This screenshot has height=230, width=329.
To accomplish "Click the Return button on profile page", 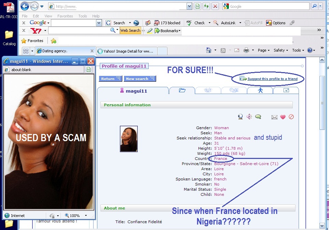I will pos(110,79).
